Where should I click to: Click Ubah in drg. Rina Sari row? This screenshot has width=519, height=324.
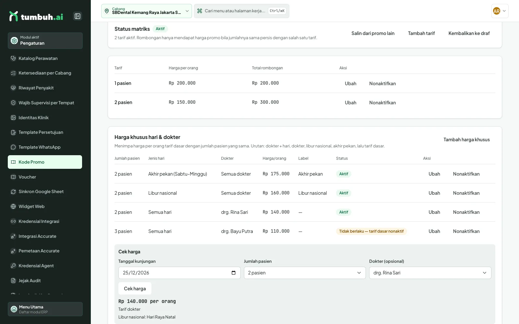(434, 212)
